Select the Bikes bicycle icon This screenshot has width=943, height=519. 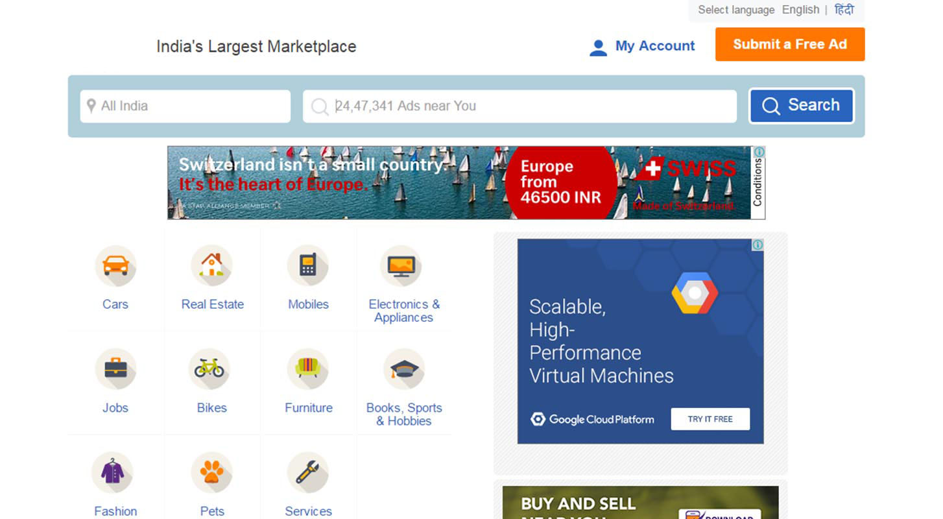209,369
